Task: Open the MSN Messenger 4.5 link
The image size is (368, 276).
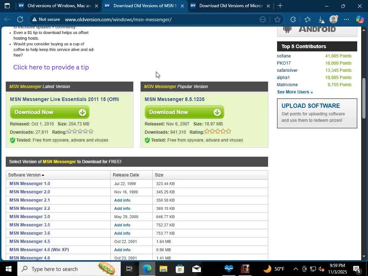Action: point(29,241)
